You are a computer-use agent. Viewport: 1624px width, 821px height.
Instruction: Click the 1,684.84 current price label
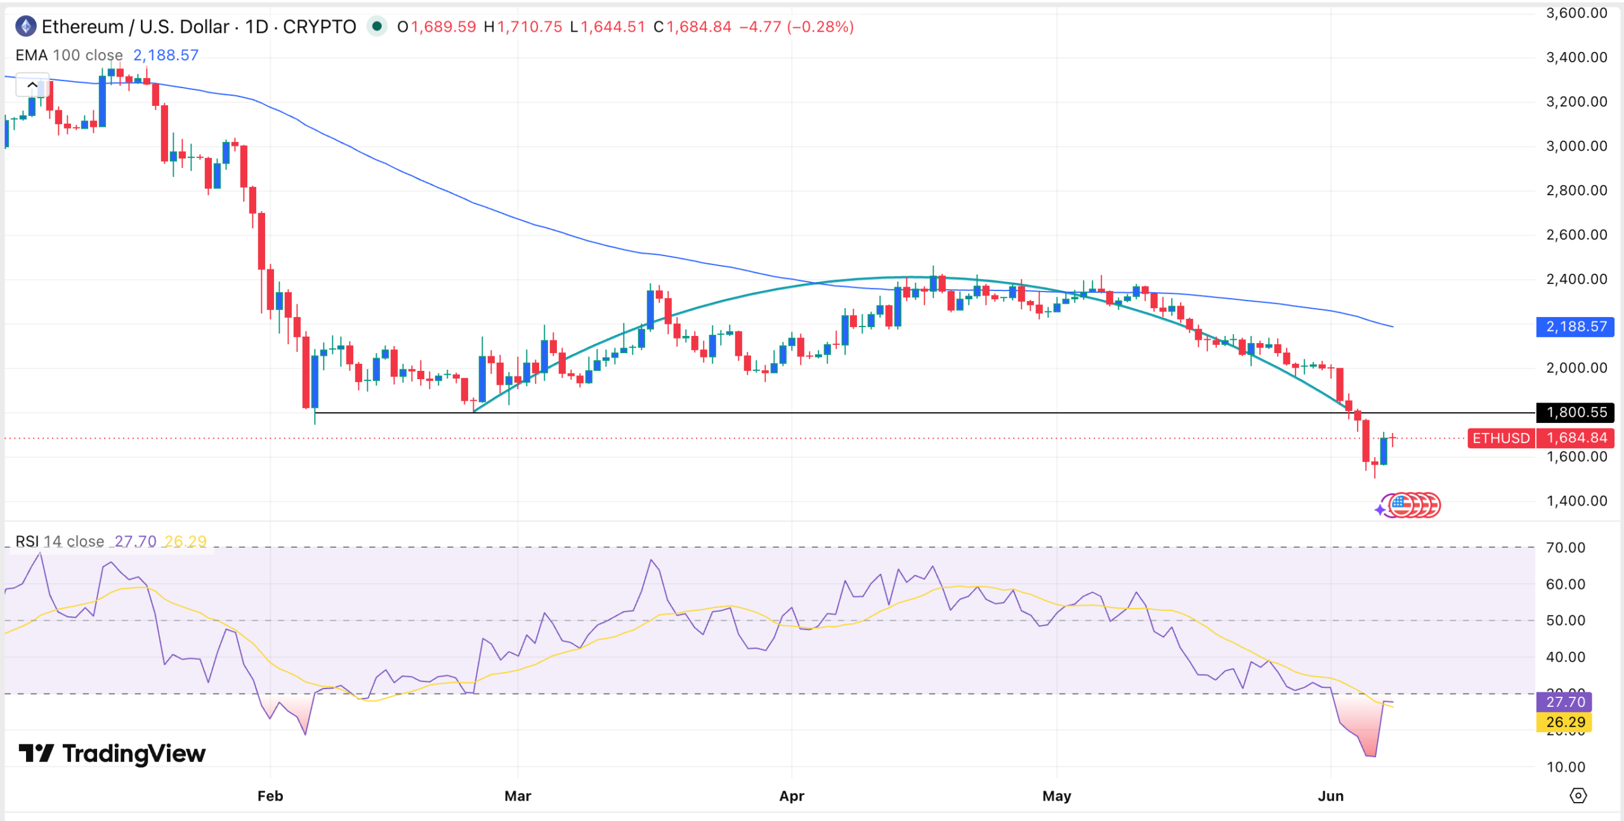click(x=1575, y=438)
